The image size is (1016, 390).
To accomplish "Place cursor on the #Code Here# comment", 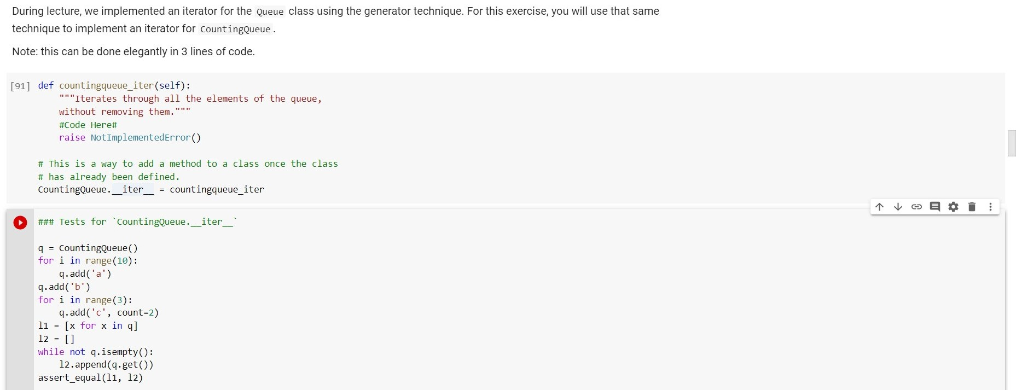I will tap(88, 125).
